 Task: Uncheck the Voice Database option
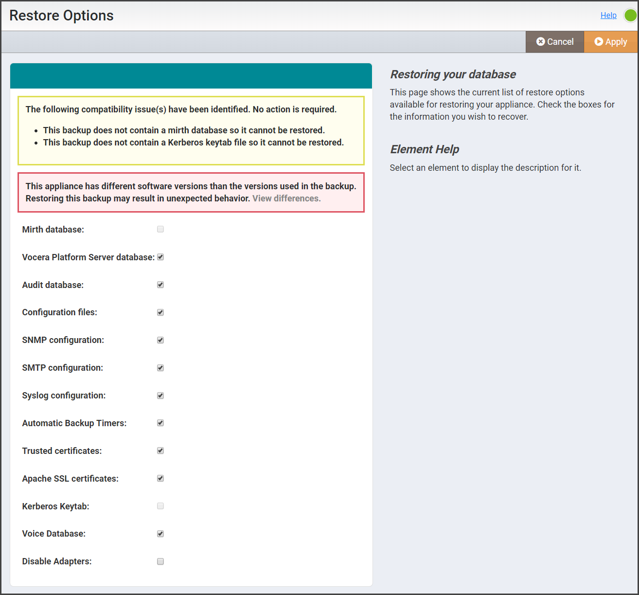click(x=160, y=534)
